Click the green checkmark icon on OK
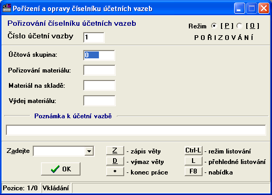Screen dimensions: 272x195 click(55, 169)
